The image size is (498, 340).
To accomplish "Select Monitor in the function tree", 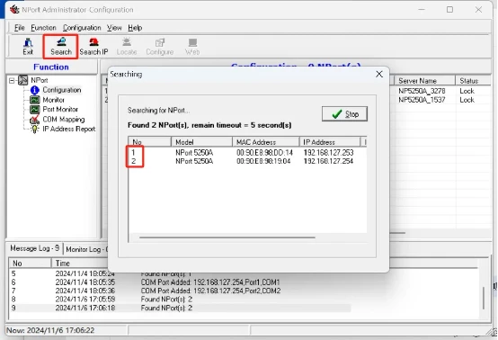I will pyautogui.click(x=53, y=100).
